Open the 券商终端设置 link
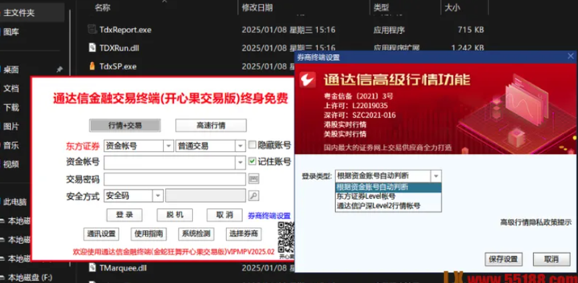The image size is (578, 283). point(270,216)
